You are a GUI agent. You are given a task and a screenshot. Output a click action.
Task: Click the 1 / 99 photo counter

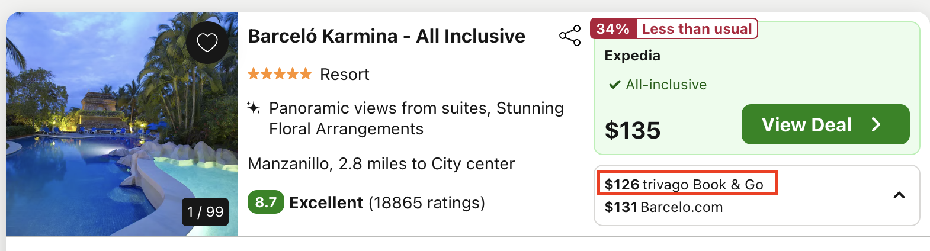[x=205, y=211]
